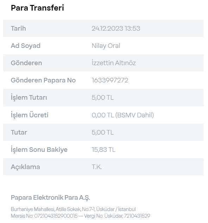Click Papara Elektronik Para A.Ş. company name

(x=50, y=198)
